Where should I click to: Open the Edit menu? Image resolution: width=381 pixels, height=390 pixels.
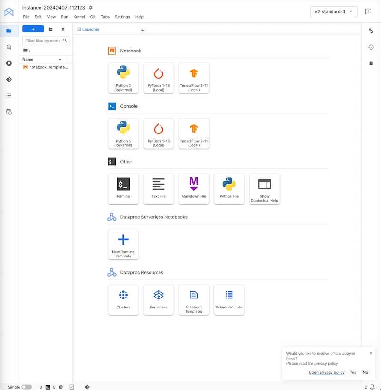pyautogui.click(x=38, y=17)
